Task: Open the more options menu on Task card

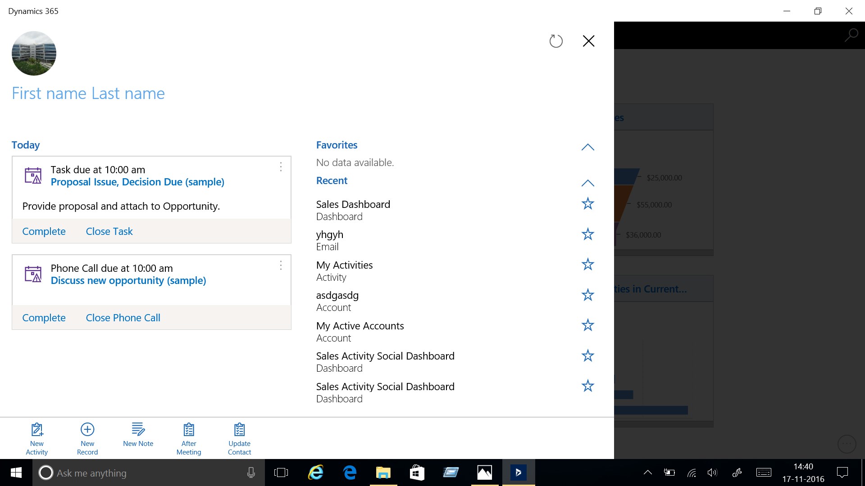Action: click(281, 167)
